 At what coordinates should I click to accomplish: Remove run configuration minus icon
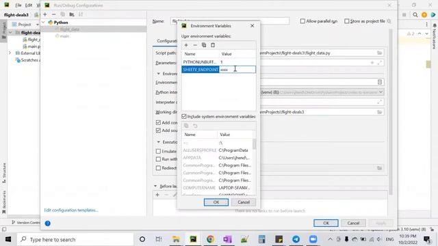53,14
